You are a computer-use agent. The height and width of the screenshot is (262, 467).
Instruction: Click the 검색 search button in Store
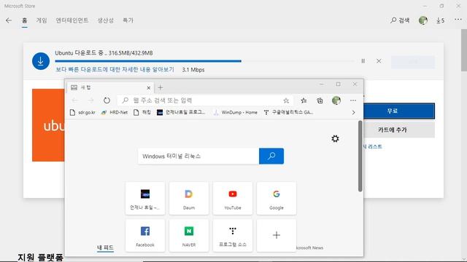[x=400, y=20]
